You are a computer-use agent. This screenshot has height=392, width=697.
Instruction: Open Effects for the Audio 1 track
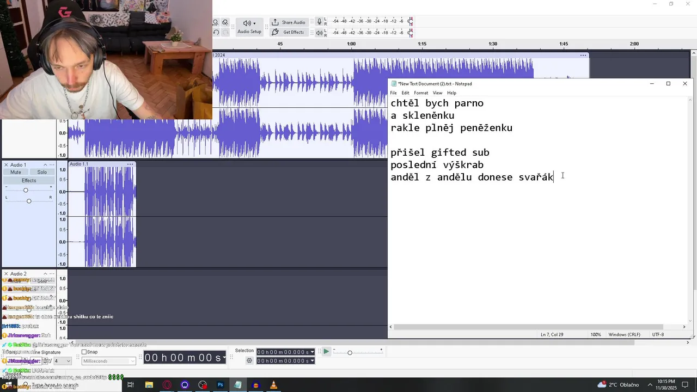coord(29,181)
